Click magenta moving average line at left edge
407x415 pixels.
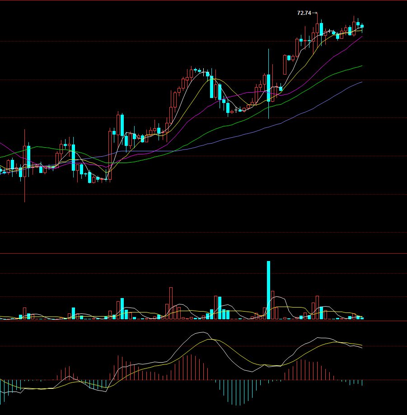(1, 144)
